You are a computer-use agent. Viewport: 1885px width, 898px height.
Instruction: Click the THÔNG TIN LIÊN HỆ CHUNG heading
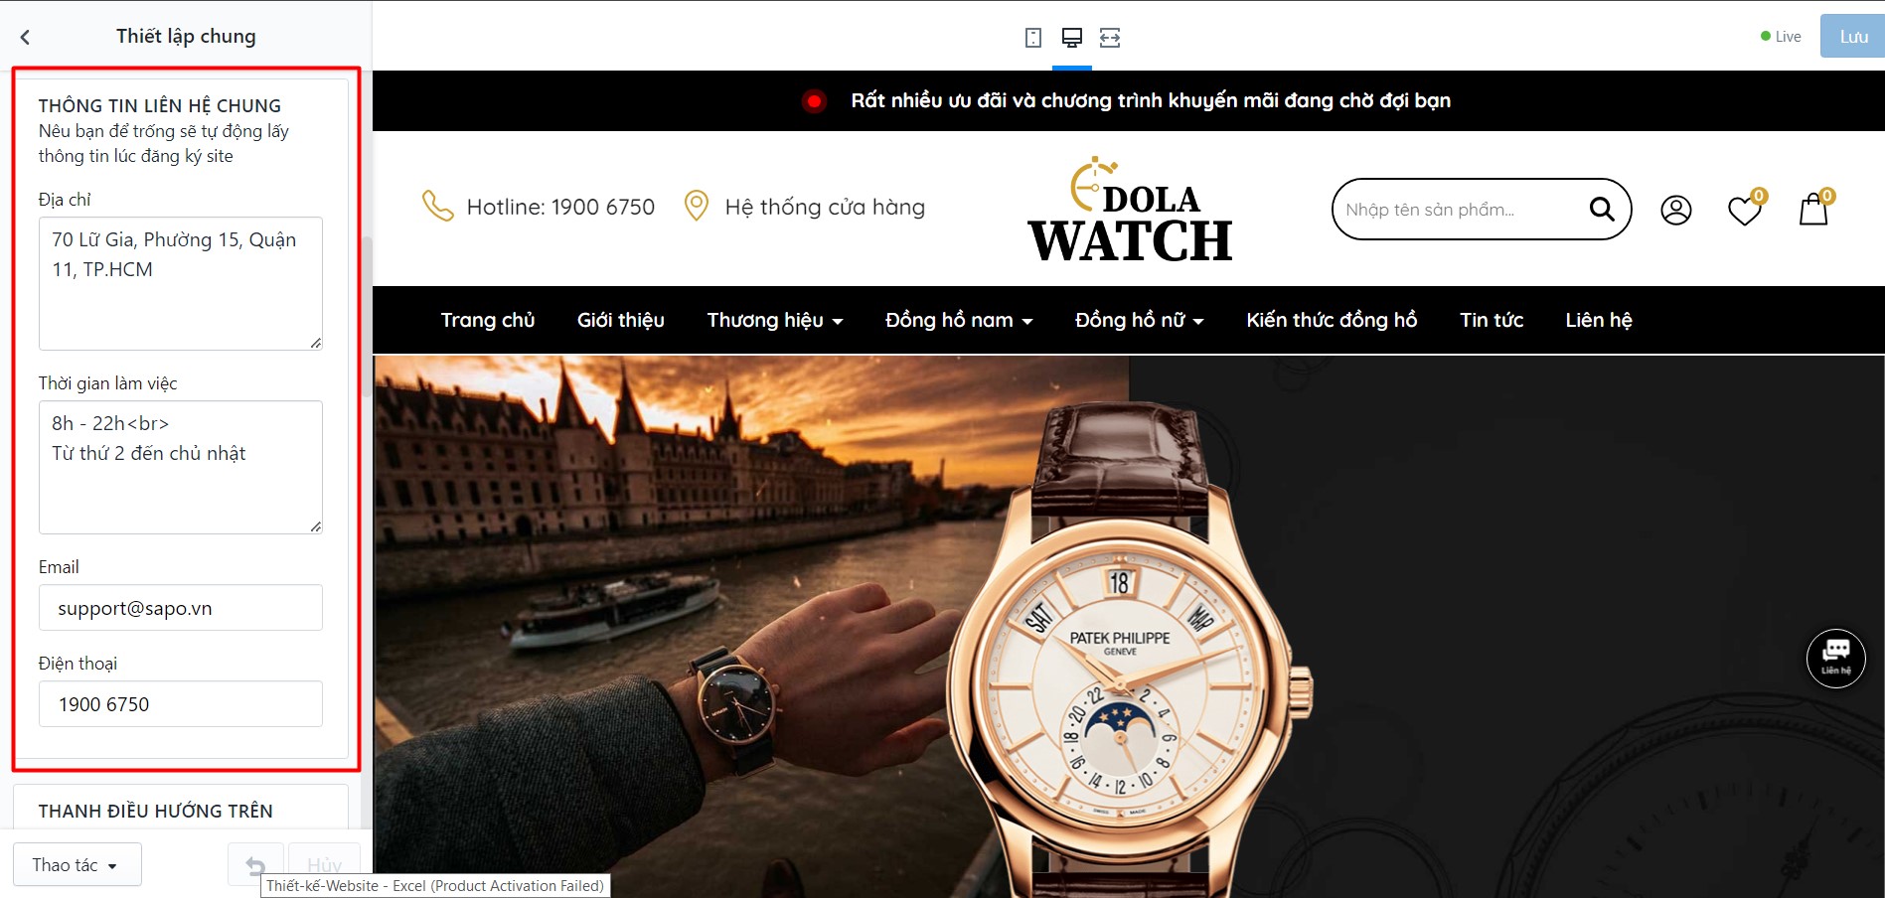pyautogui.click(x=160, y=105)
